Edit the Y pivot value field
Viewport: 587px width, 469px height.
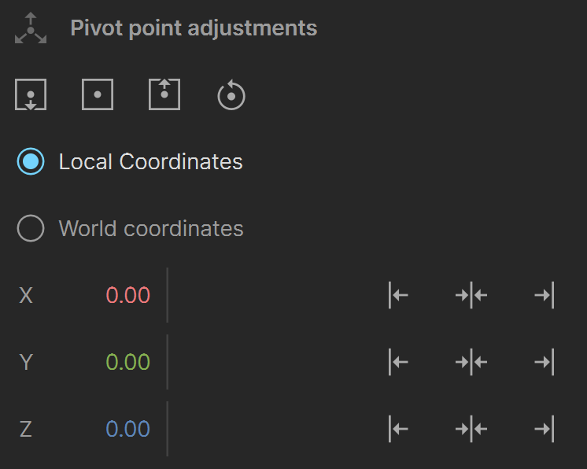tap(128, 362)
